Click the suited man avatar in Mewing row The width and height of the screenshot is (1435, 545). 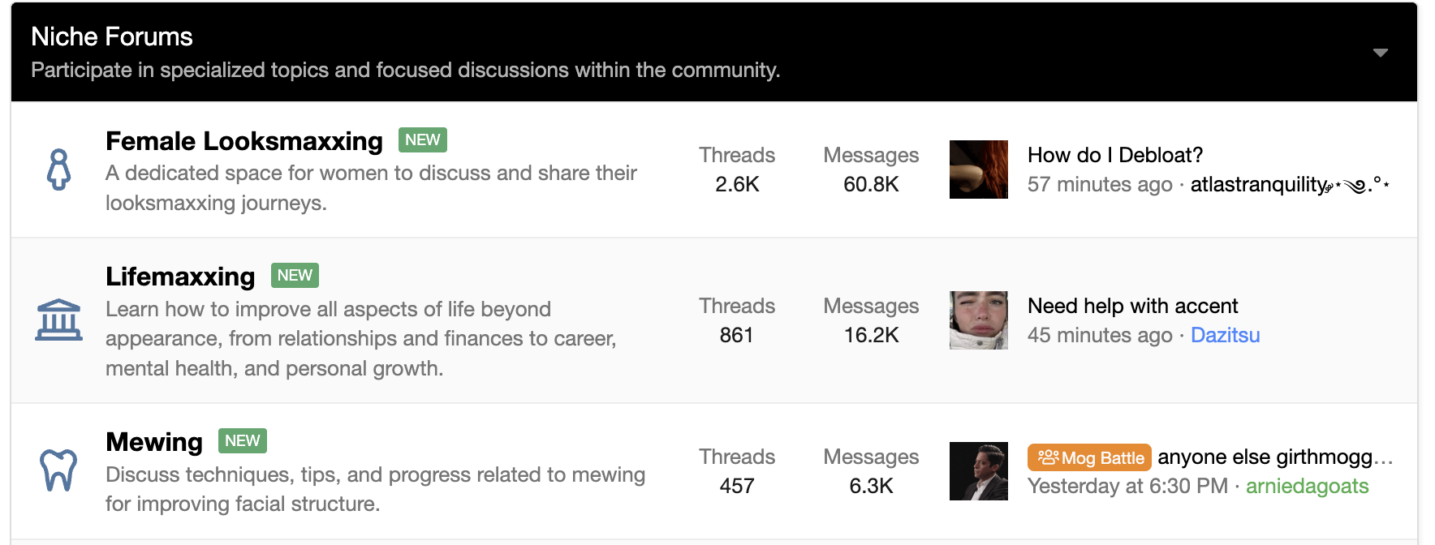pyautogui.click(x=979, y=471)
